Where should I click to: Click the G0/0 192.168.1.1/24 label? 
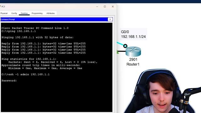pos(133,34)
